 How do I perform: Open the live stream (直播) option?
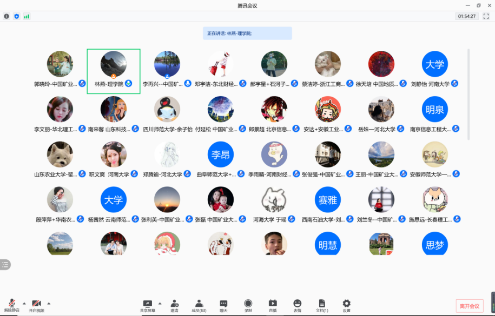[x=273, y=306]
